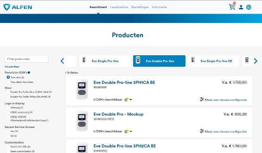Expand EAN dropdown for Eve Double Pro - Mockup

tap(131, 132)
